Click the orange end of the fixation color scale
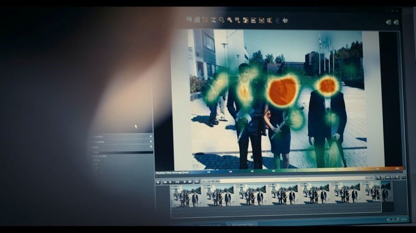Image resolution: width=416 pixels, height=233 pixels. click(390, 168)
